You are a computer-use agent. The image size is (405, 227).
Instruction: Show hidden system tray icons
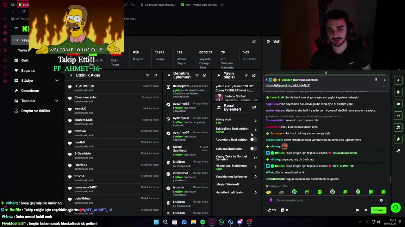point(360,222)
